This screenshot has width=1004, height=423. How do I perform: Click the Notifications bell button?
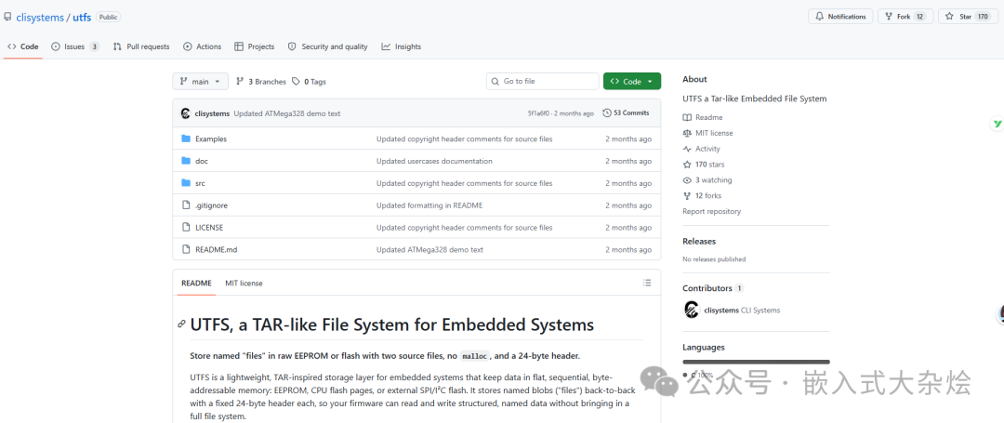(840, 17)
